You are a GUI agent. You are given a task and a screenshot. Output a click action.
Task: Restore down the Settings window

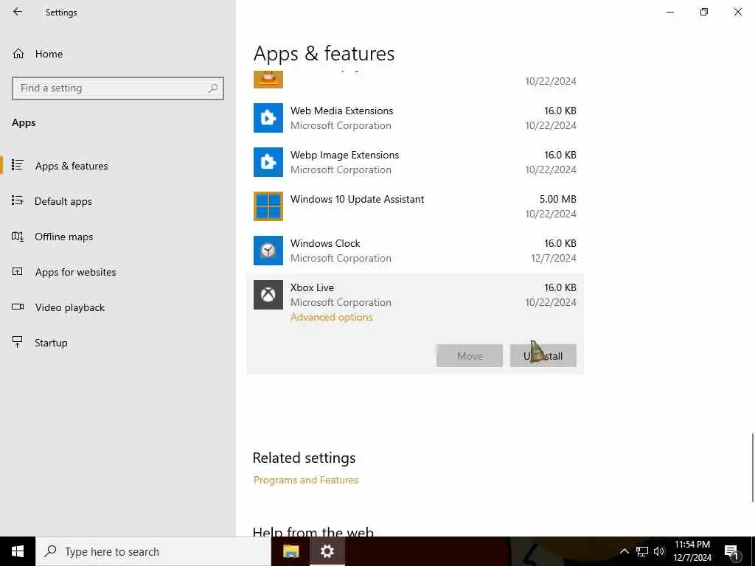(x=704, y=12)
